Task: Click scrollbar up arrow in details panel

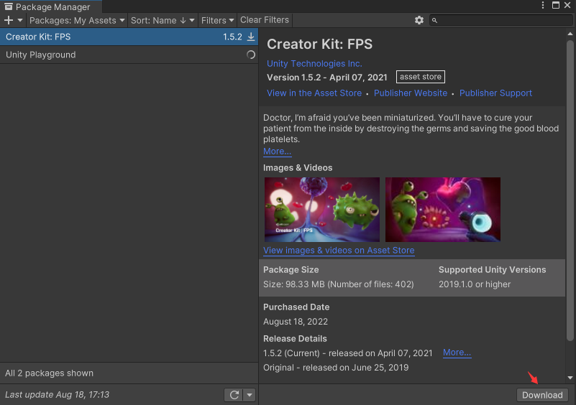Action: click(570, 34)
